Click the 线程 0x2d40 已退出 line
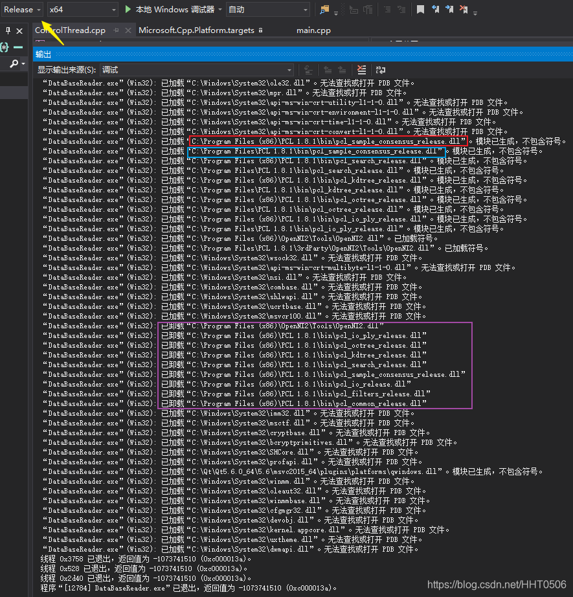 (x=146, y=578)
